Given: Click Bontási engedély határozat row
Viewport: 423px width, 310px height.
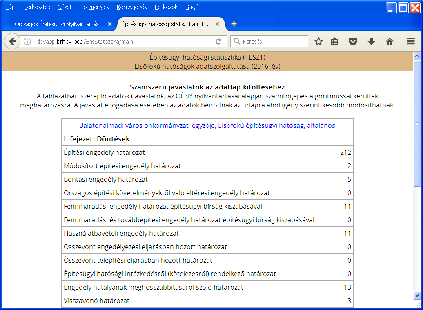Looking at the screenshot, I should pos(207,179).
